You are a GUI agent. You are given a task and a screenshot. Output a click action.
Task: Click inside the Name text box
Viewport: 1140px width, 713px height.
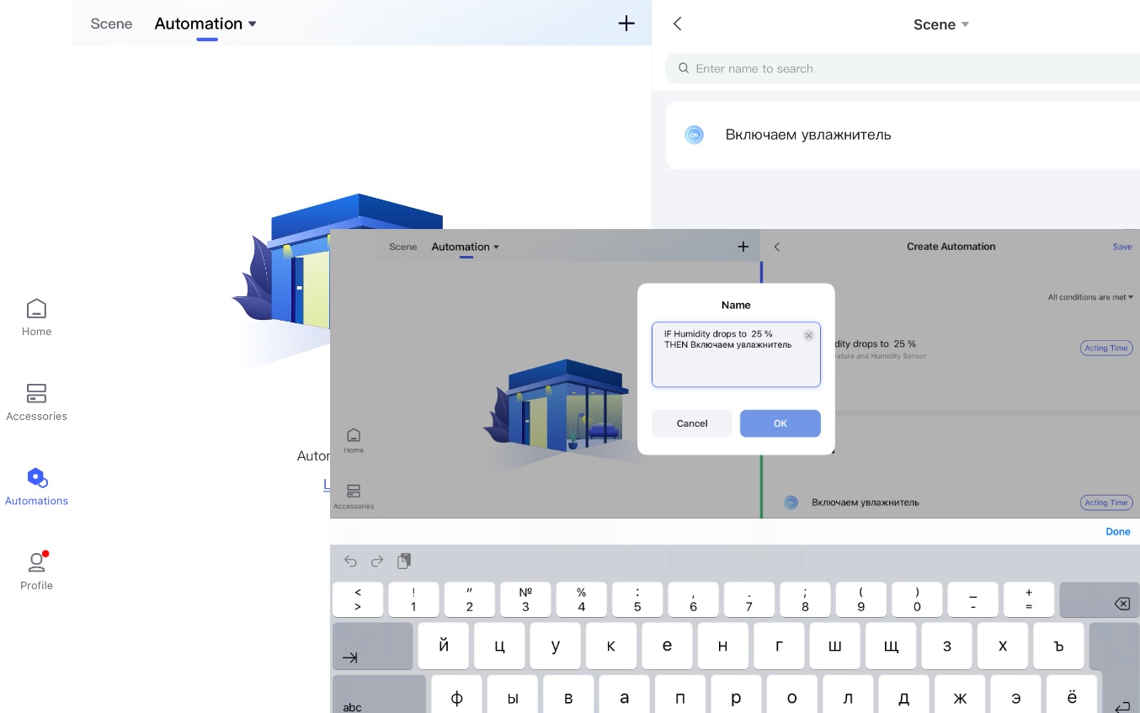736,354
